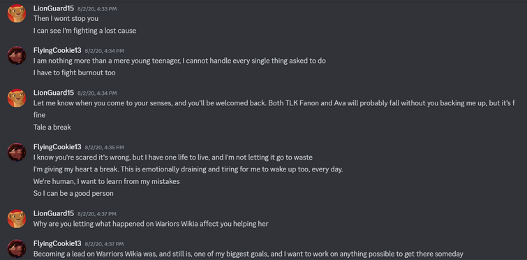Click username LionGuard15 above "Then I wont stop you"
Screen dimensions: 527x260
click(x=54, y=8)
